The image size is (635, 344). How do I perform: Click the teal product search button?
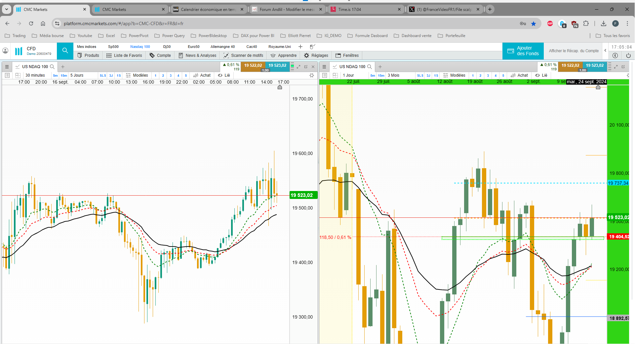click(65, 51)
